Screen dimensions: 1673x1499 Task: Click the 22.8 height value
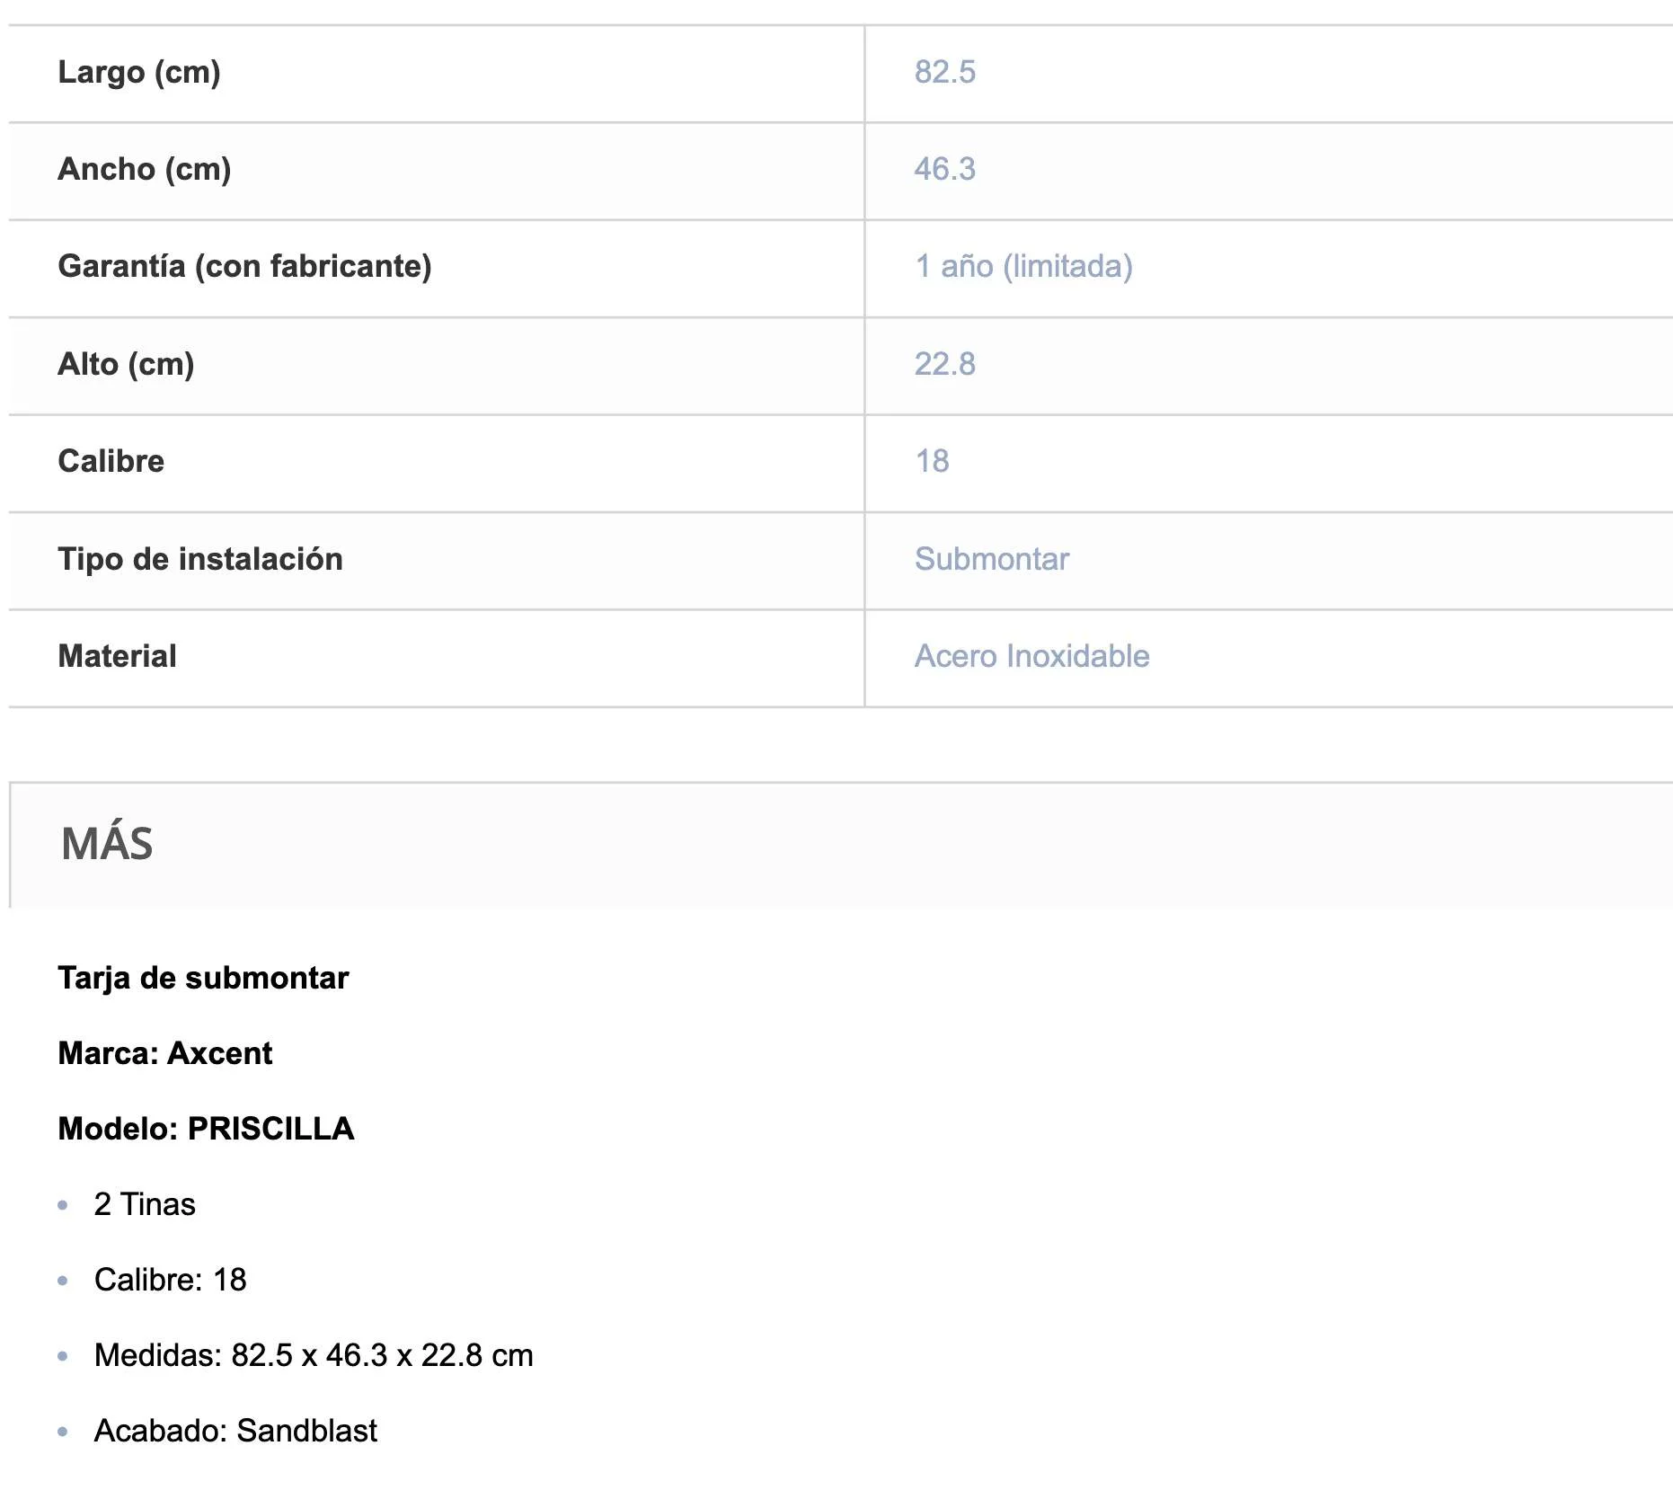944,364
